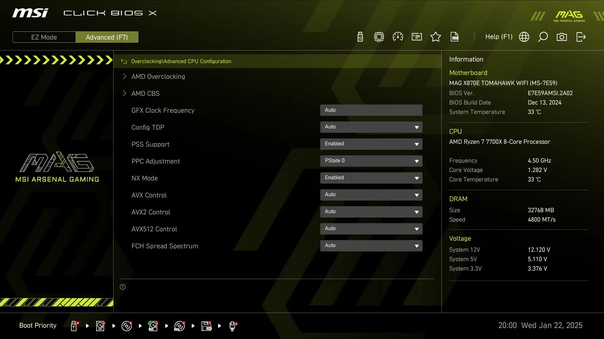Click the 4.50 GHz frequency value
The image size is (604, 339).
pos(540,161)
